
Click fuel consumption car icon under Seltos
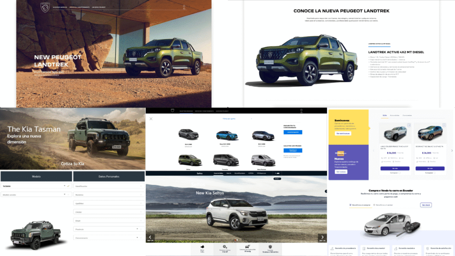click(247, 247)
